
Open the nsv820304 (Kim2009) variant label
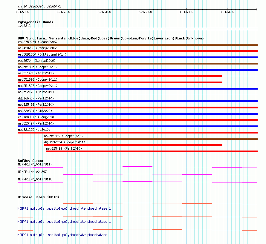tap(35, 111)
